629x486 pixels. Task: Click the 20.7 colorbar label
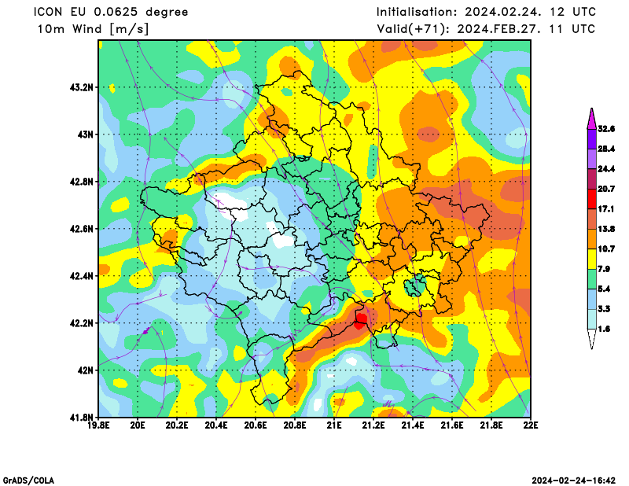click(x=605, y=189)
